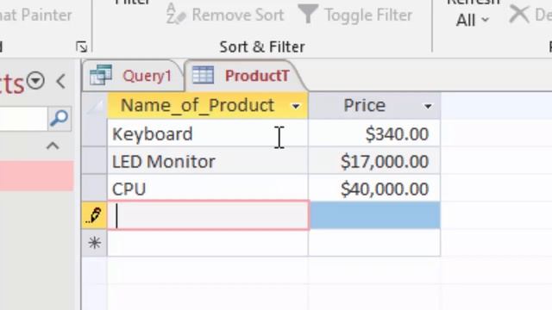Click the highlighted empty Price cell

coord(375,215)
